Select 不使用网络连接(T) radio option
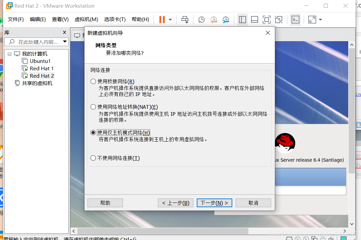 93,158
